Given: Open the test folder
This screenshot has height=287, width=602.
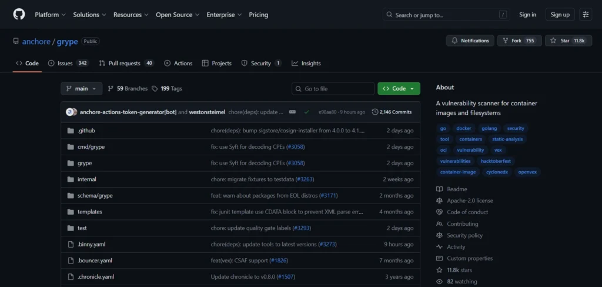Looking at the screenshot, I should click(82, 228).
